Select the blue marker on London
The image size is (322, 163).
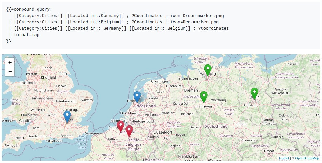(x=67, y=116)
